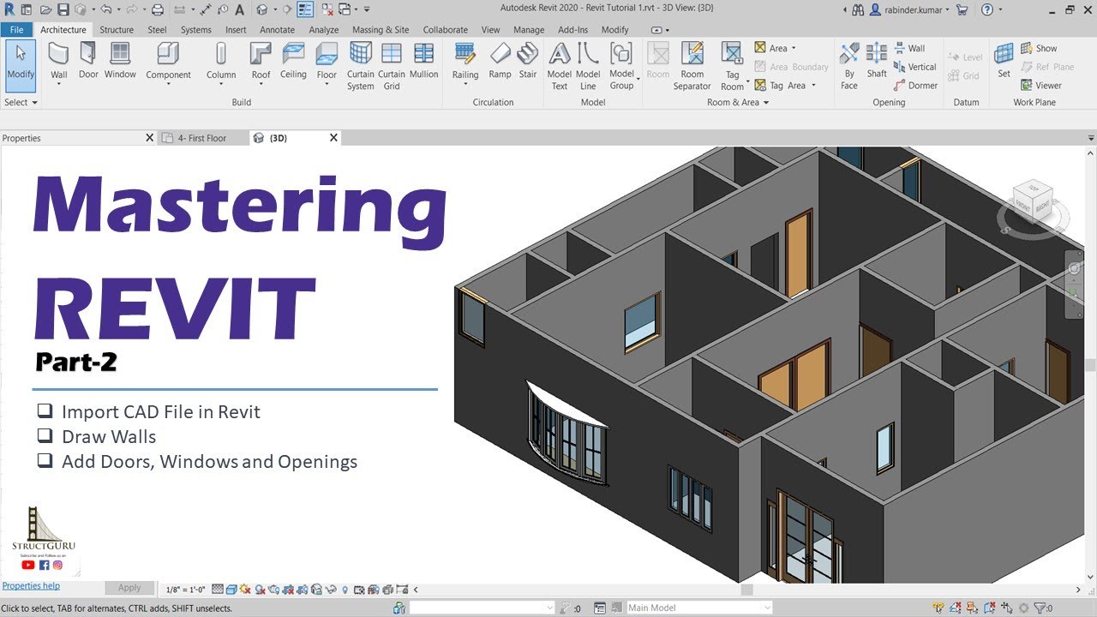The image size is (1097, 617).
Task: Click the Component tool icon
Action: (168, 54)
